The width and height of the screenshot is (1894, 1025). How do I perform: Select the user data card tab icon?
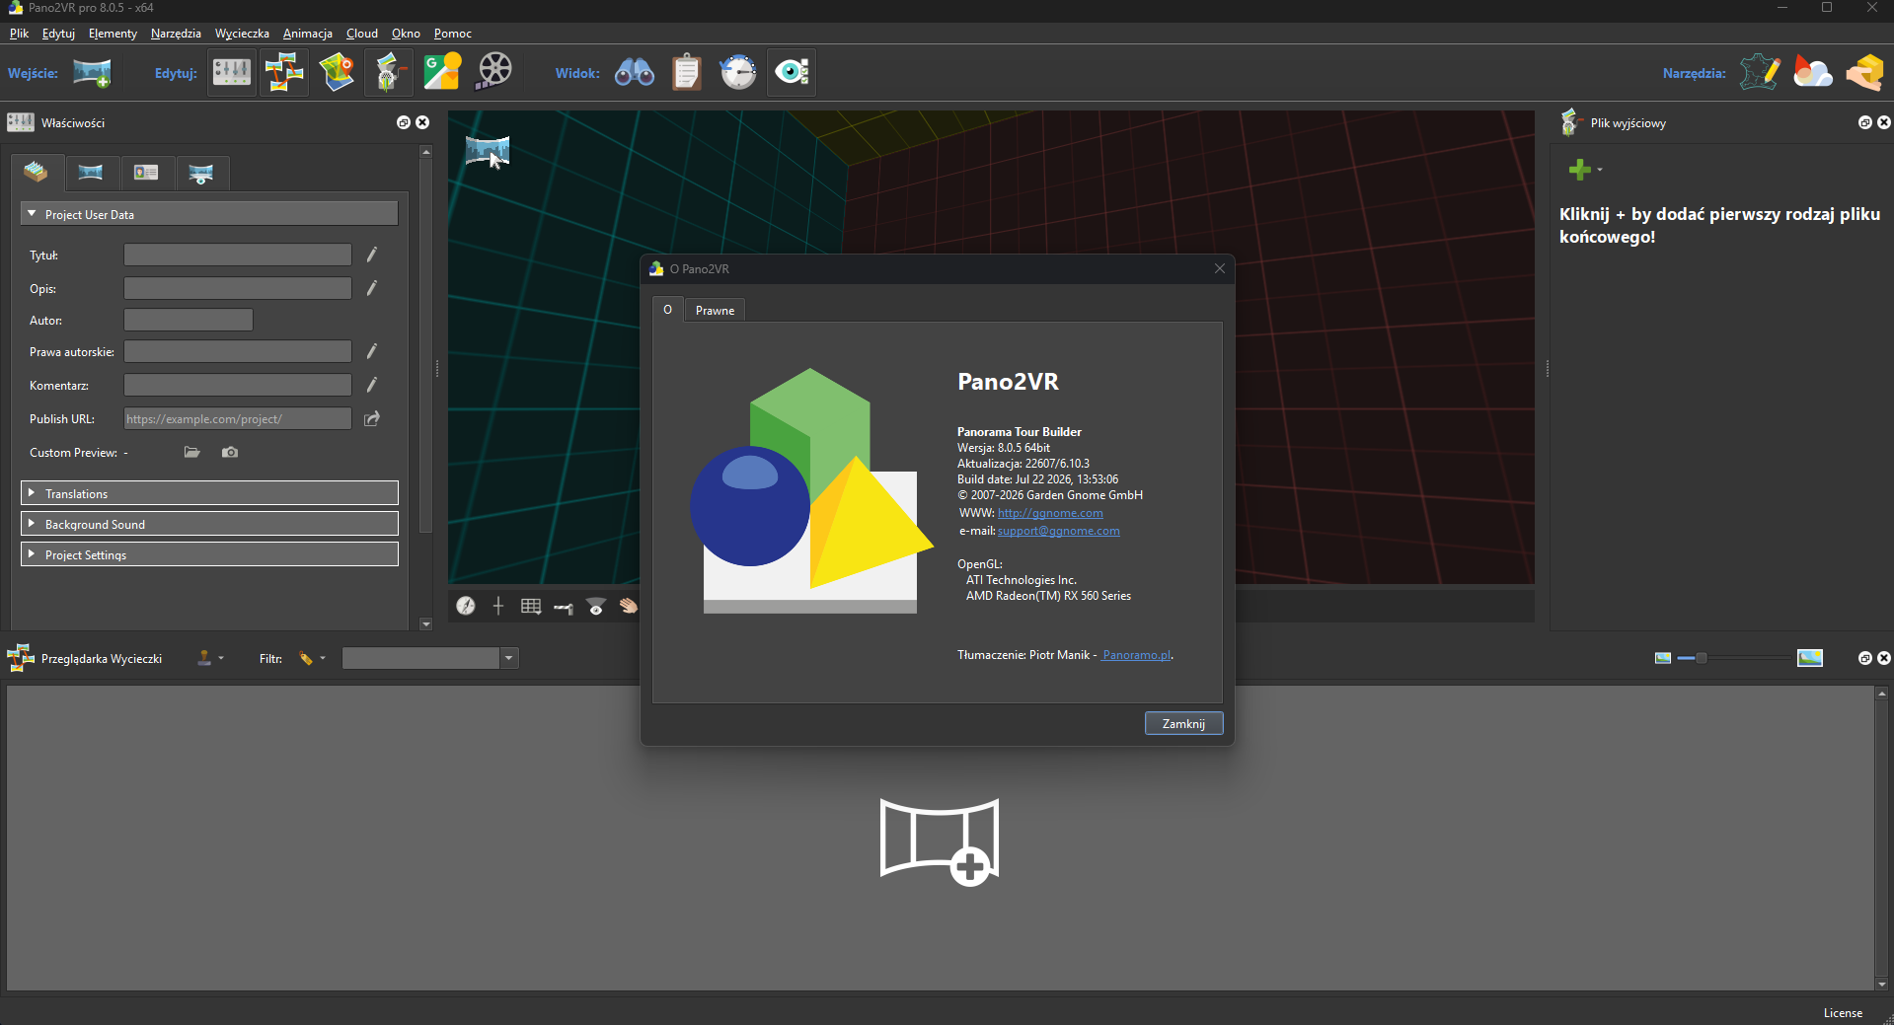(x=146, y=174)
